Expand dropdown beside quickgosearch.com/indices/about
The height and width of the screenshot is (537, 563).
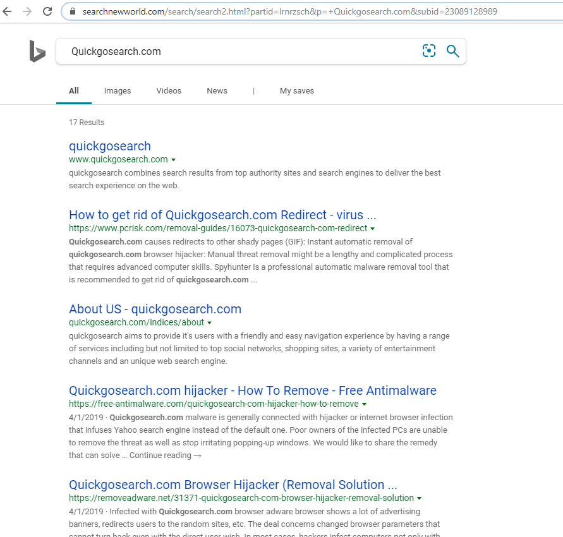209,323
